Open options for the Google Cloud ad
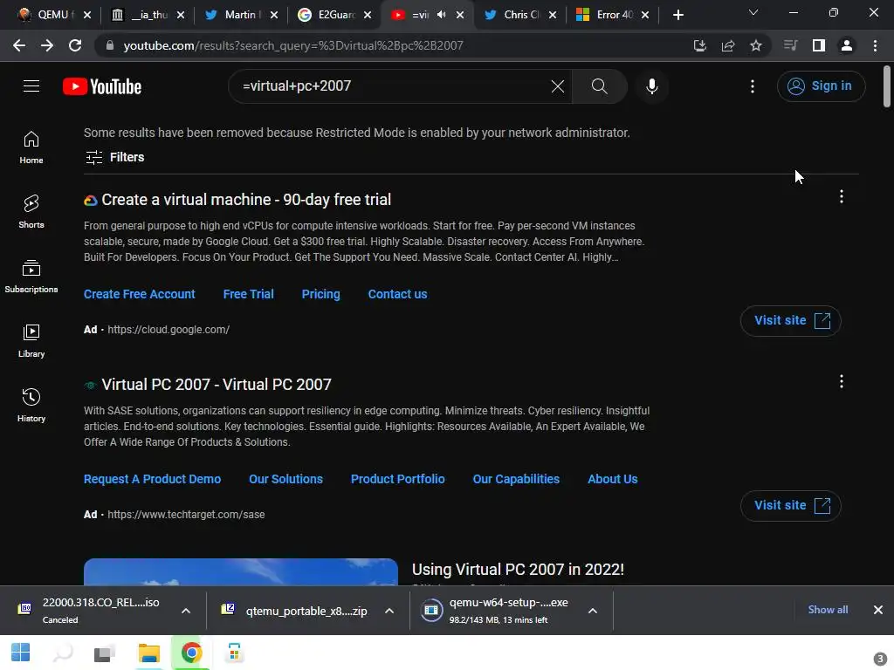894x670 pixels. [x=841, y=196]
